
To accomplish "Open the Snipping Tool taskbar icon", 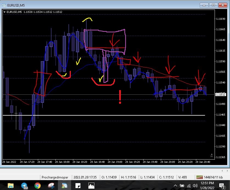I will tap(51, 186).
